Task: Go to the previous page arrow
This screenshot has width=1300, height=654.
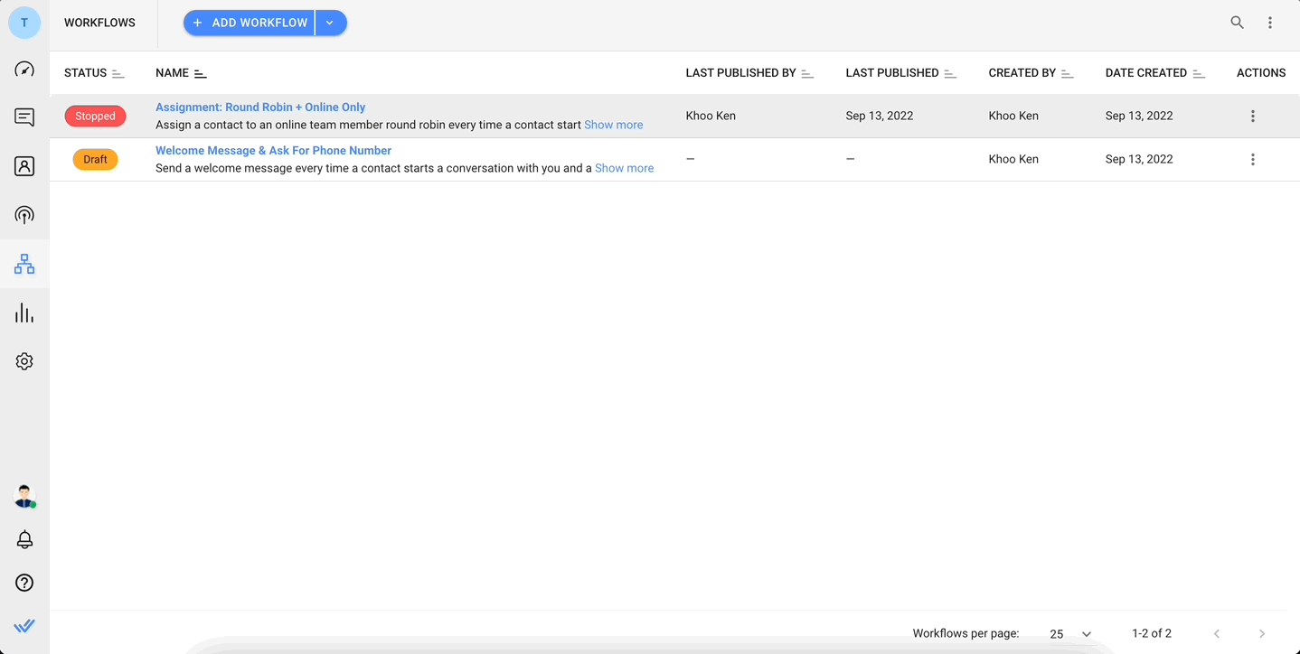Action: pyautogui.click(x=1217, y=633)
